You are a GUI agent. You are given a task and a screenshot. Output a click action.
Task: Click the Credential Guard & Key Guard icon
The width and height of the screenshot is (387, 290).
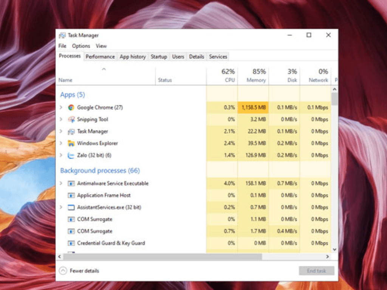point(71,243)
